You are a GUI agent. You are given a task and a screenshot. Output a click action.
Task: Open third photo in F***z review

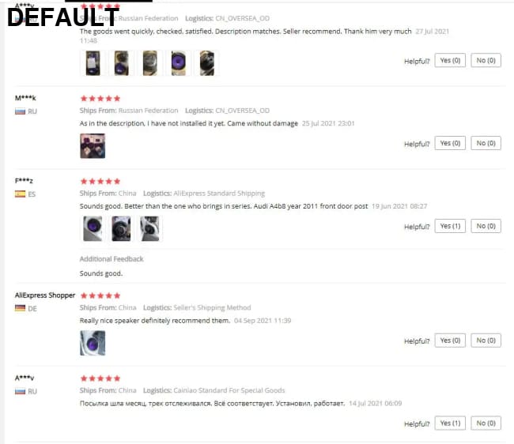149,228
